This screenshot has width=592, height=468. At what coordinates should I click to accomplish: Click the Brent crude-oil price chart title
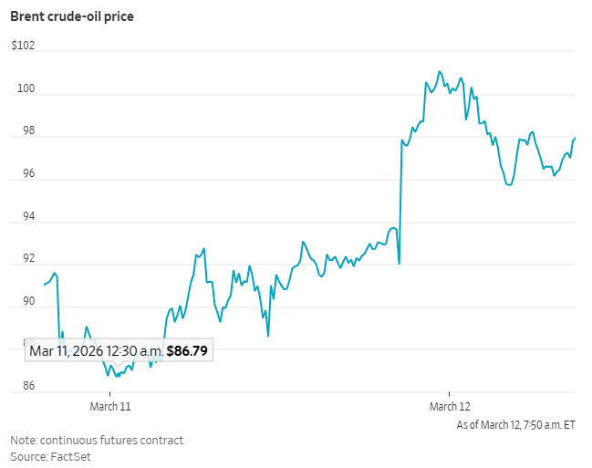pyautogui.click(x=71, y=17)
